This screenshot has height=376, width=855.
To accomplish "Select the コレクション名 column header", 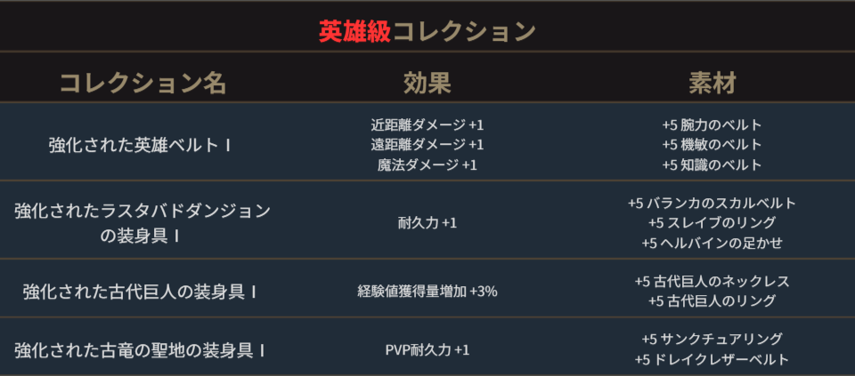I will click(x=142, y=83).
